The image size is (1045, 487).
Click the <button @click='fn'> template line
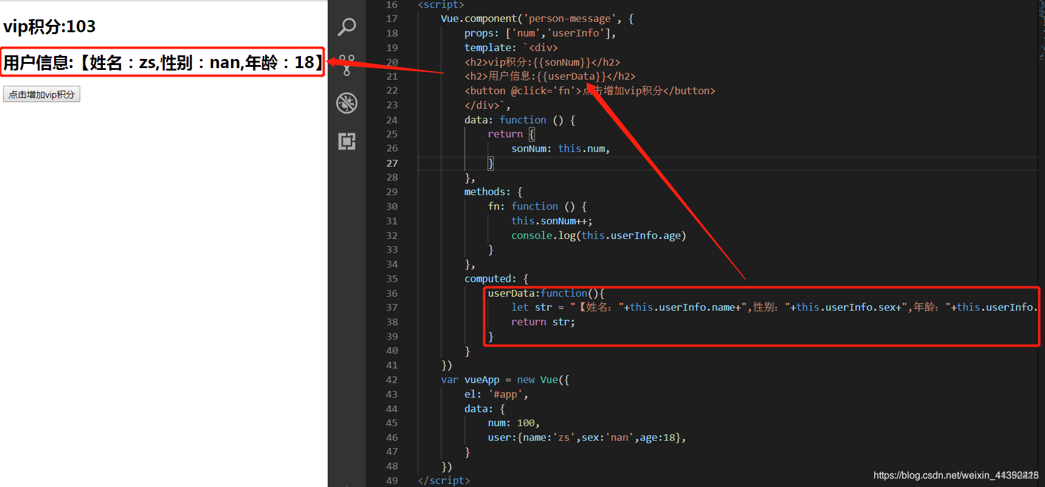pyautogui.click(x=590, y=91)
